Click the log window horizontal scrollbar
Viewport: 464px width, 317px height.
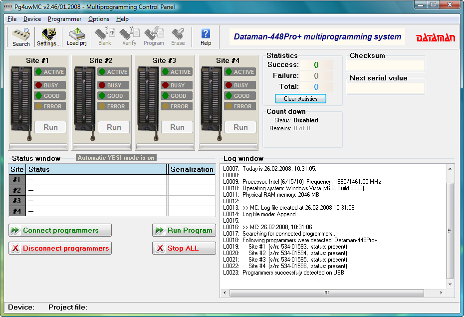pos(327,293)
